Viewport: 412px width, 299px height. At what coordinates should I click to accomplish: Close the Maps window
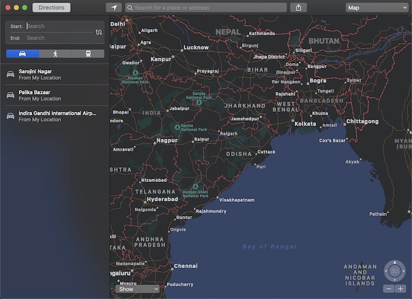8,8
